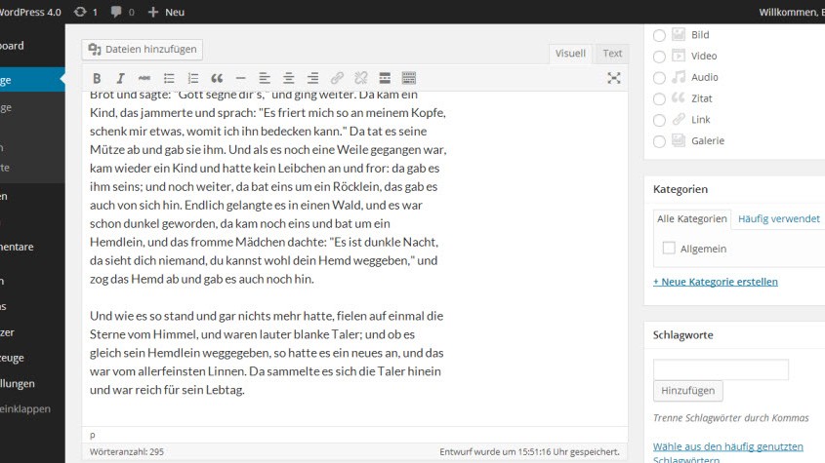The image size is (825, 463).
Task: Click the p element path
Action: pyautogui.click(x=93, y=435)
